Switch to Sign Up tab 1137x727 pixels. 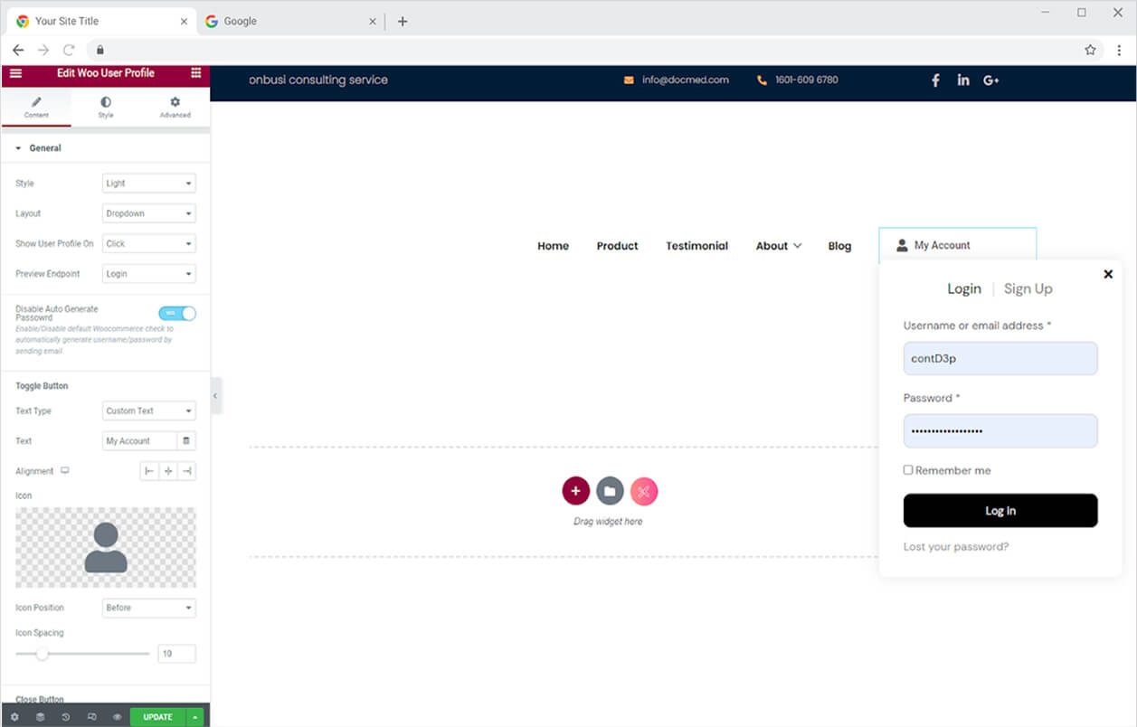click(x=1028, y=289)
